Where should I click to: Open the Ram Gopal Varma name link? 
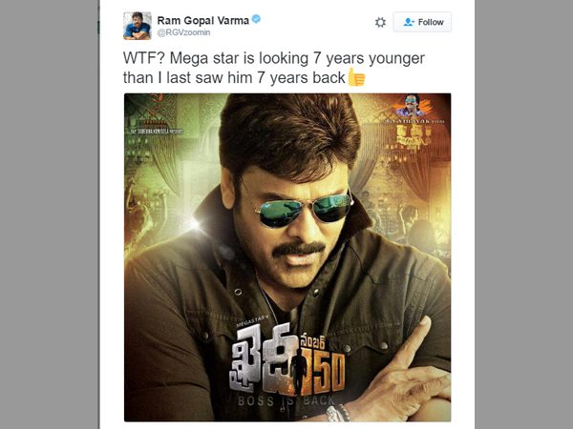click(202, 20)
